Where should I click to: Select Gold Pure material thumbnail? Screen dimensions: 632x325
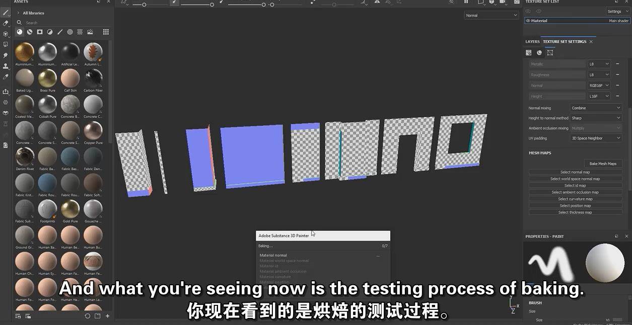70,209
